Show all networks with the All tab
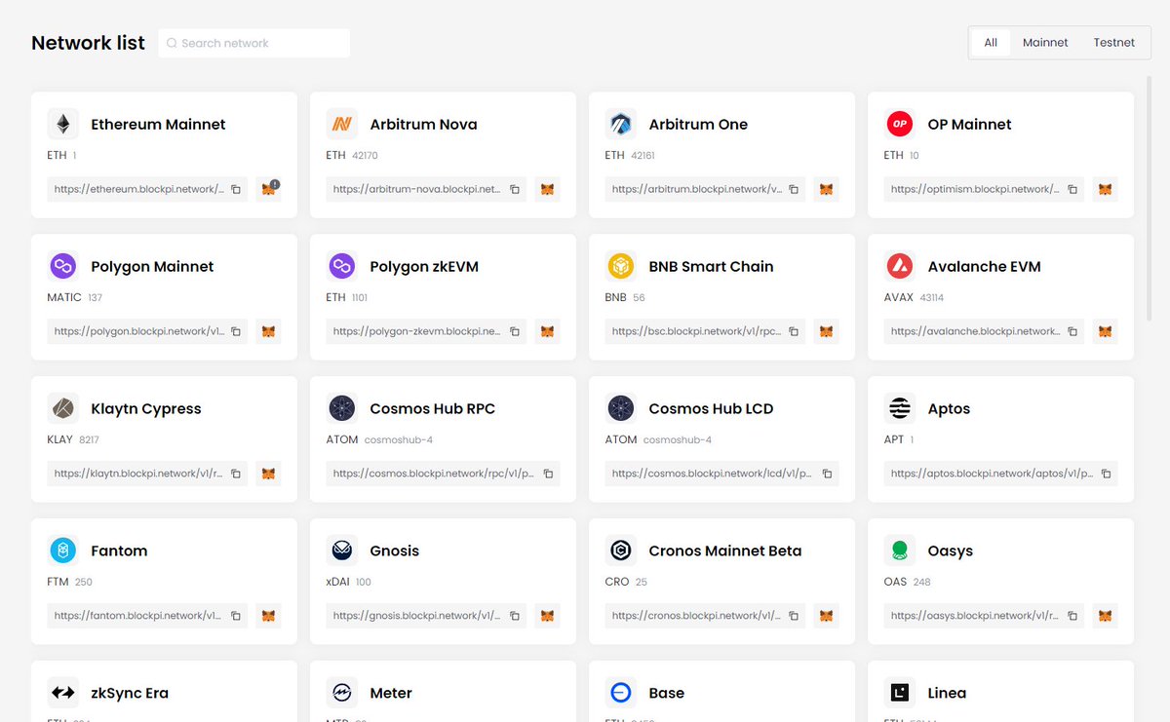 (x=991, y=43)
